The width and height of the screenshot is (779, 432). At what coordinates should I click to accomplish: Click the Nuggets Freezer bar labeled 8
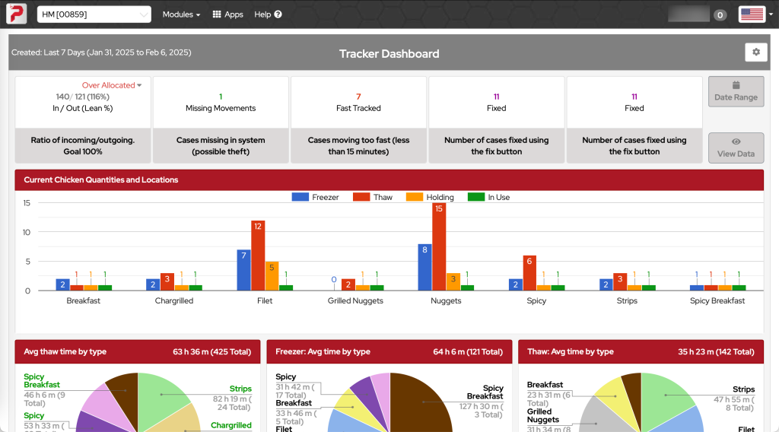coord(424,267)
